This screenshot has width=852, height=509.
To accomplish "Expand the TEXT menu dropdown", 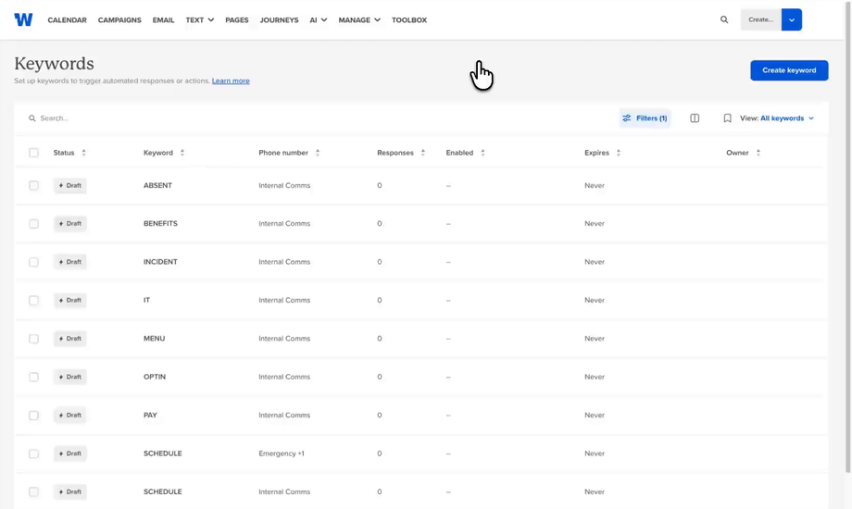I will coord(199,20).
